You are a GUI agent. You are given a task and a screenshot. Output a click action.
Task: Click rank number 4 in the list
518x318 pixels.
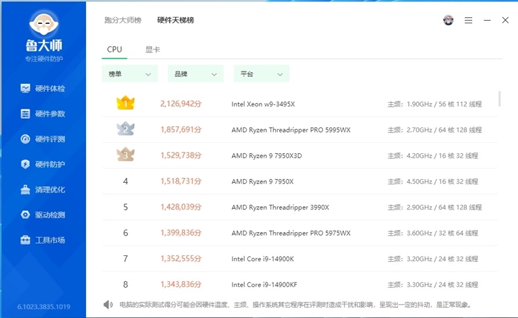click(126, 181)
